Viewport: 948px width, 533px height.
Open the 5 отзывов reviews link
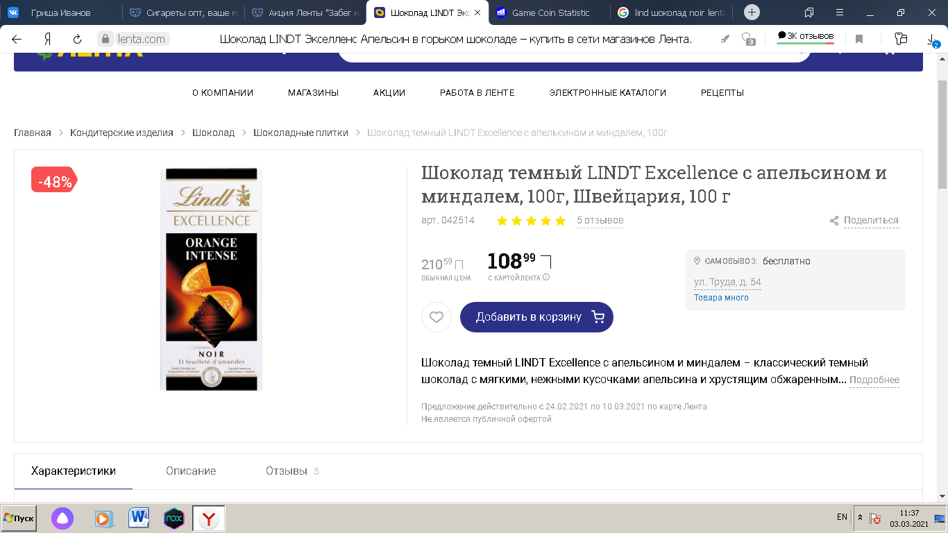click(x=600, y=221)
